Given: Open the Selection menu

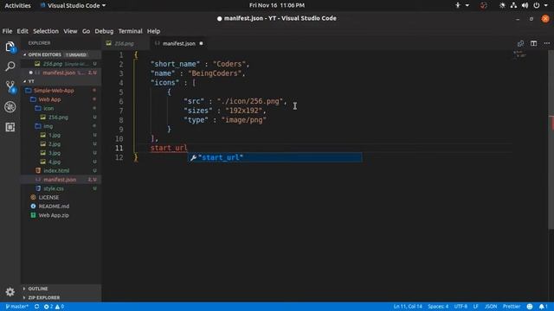Looking at the screenshot, I should tap(46, 31).
